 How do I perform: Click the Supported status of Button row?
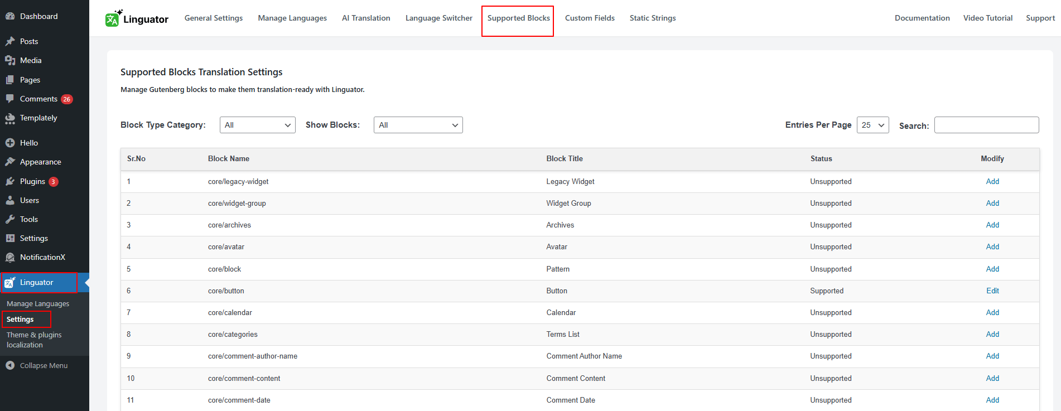pos(827,291)
